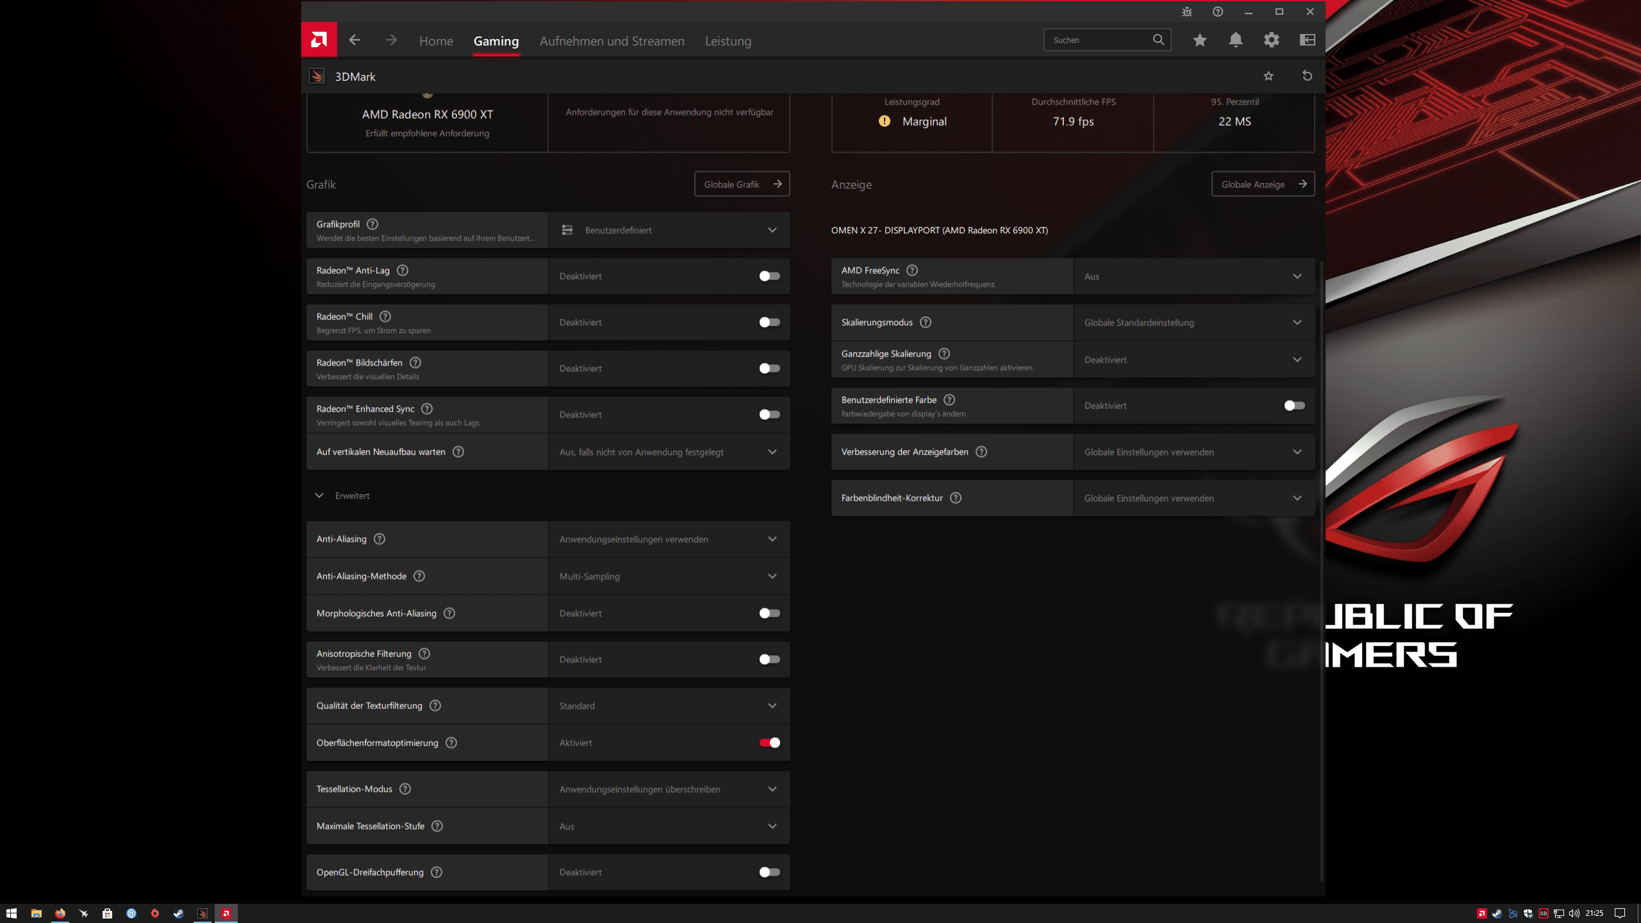Image resolution: width=1641 pixels, height=923 pixels.
Task: Switch to the Home tab
Action: pyautogui.click(x=436, y=41)
